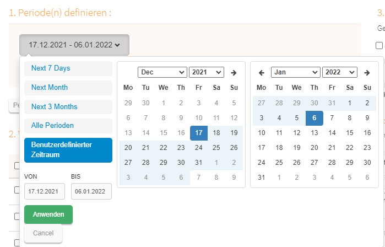This screenshot has height=247, width=385.
Task: Select the Next Month preset
Action: [68, 88]
